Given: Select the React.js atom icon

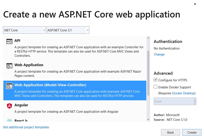Looking at the screenshot, I should (x=9, y=120).
